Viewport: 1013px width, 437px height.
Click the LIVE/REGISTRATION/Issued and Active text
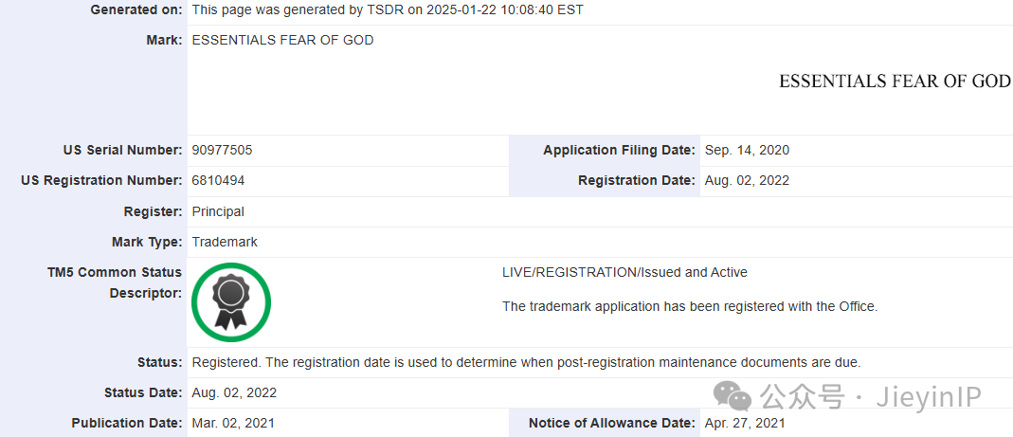coord(624,272)
